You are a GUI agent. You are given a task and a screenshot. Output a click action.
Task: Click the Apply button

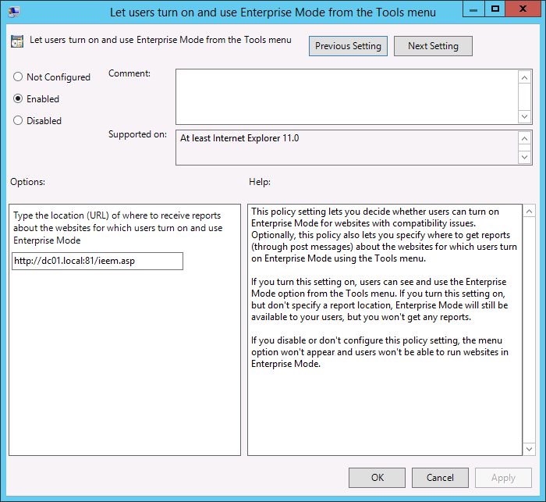tap(503, 478)
